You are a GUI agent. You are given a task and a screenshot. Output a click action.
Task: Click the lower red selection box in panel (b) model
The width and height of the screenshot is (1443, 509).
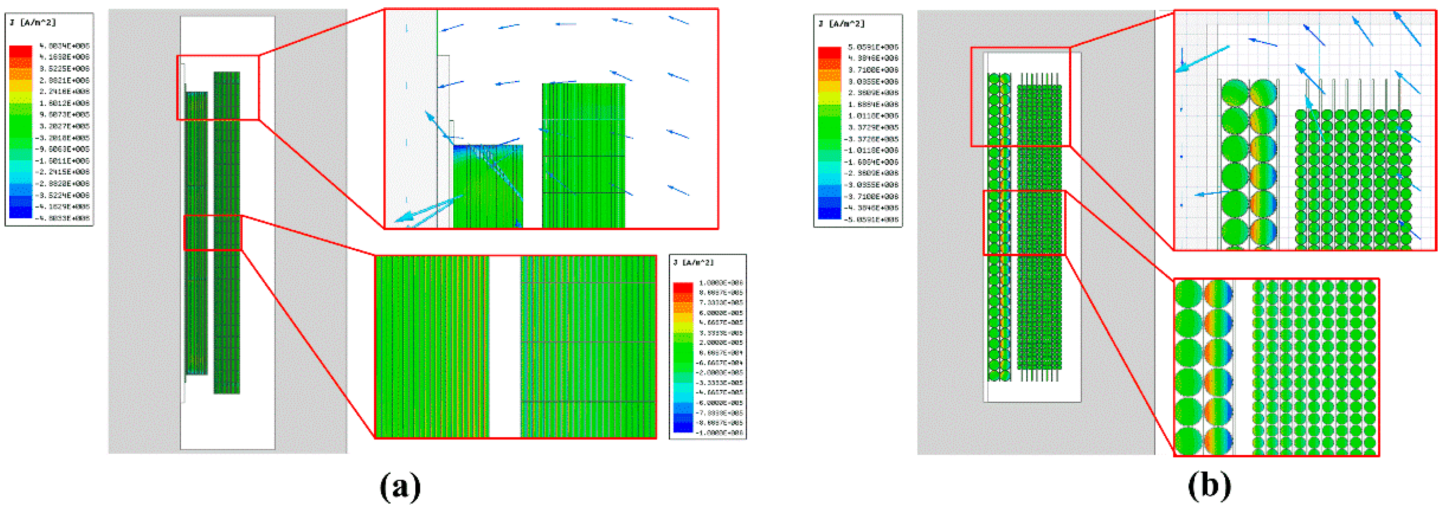tap(1024, 222)
